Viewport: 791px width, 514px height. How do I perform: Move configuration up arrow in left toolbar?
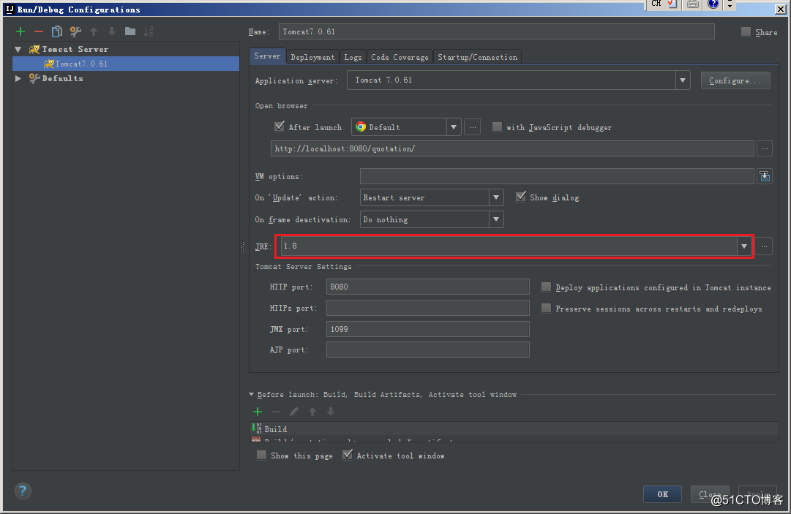click(94, 31)
